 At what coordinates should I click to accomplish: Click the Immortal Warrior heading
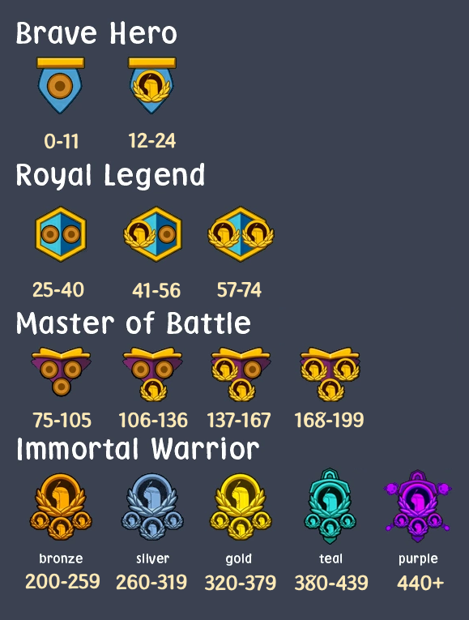pos(138,449)
